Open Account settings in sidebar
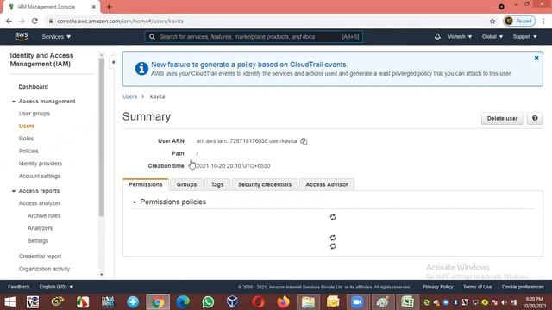552x310 pixels. [40, 176]
